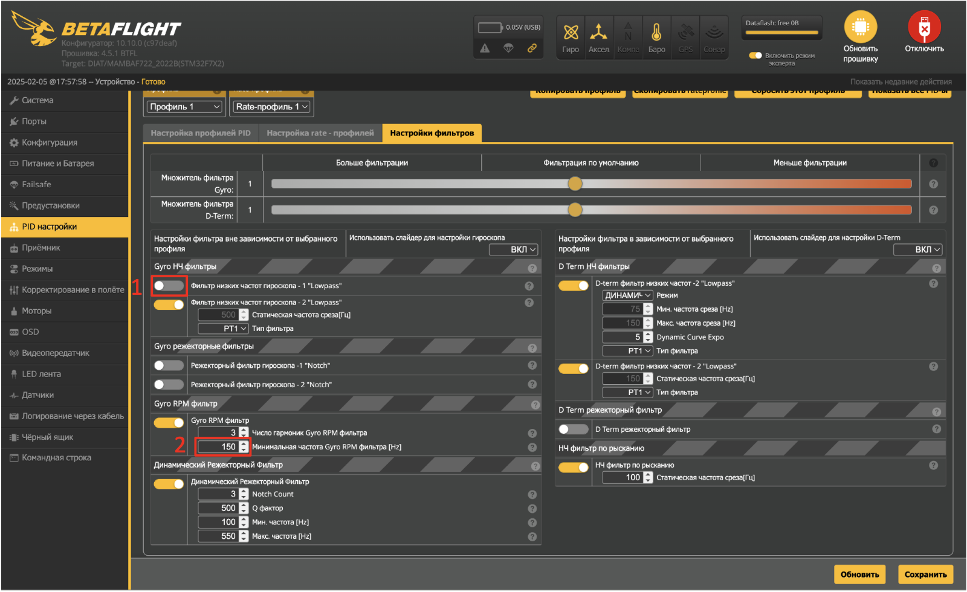
Task: Click the Gyro sensor status icon
Action: 571,33
